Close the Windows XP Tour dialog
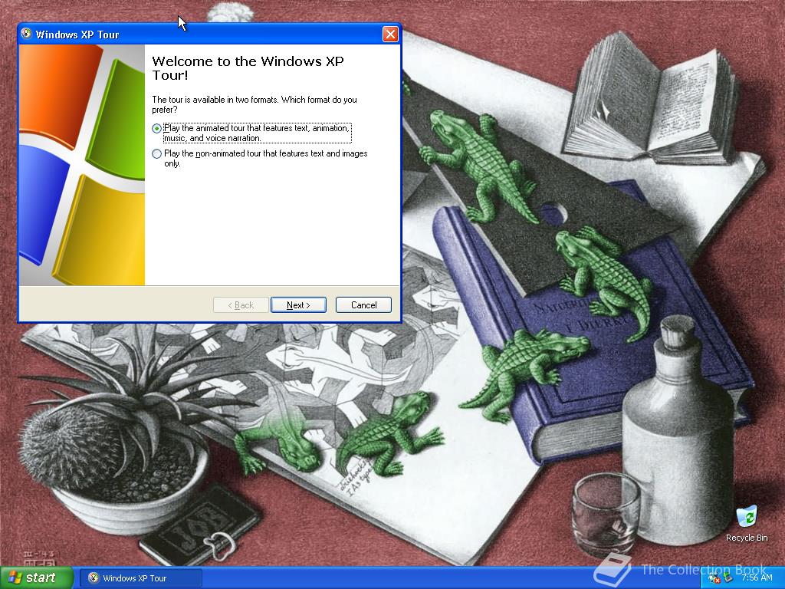785x589 pixels. click(x=390, y=34)
